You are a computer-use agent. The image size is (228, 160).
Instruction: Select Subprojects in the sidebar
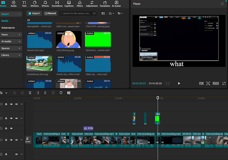coord(8,28)
